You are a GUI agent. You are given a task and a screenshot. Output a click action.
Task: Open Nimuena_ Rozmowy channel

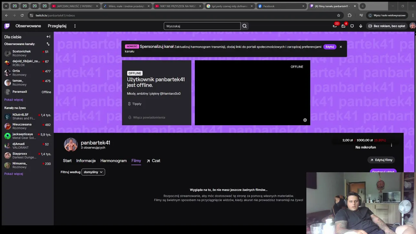[x=28, y=165]
